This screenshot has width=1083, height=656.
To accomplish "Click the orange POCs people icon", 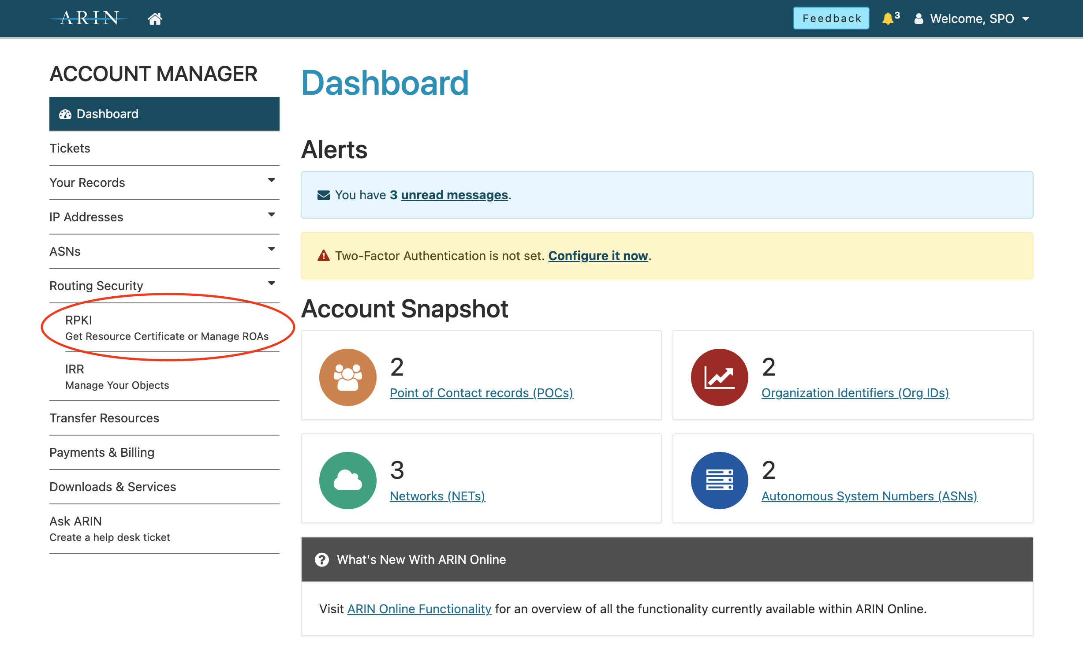I will click(348, 377).
